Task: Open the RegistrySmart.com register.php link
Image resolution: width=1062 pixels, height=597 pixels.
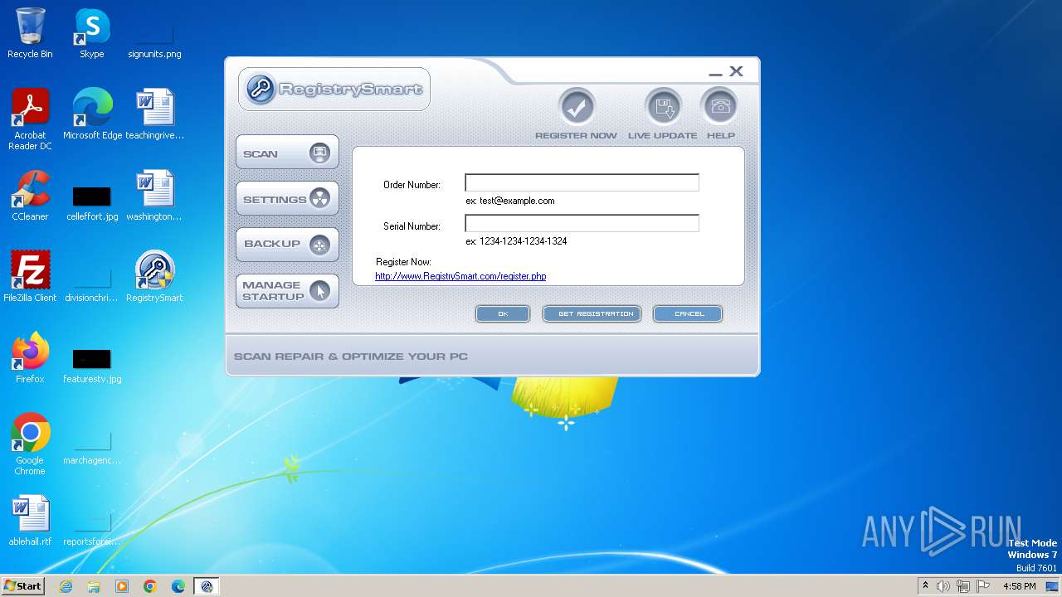Action: [460, 276]
